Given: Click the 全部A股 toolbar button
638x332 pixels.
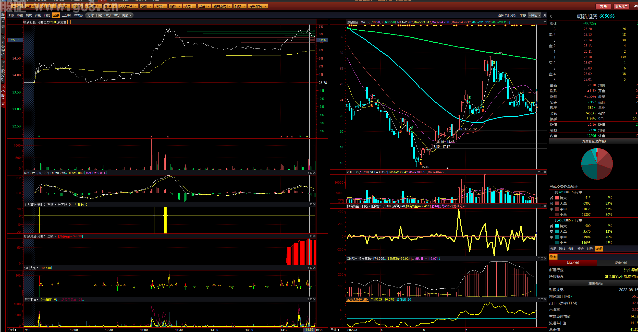Looking at the screenshot, I should [32, 6].
